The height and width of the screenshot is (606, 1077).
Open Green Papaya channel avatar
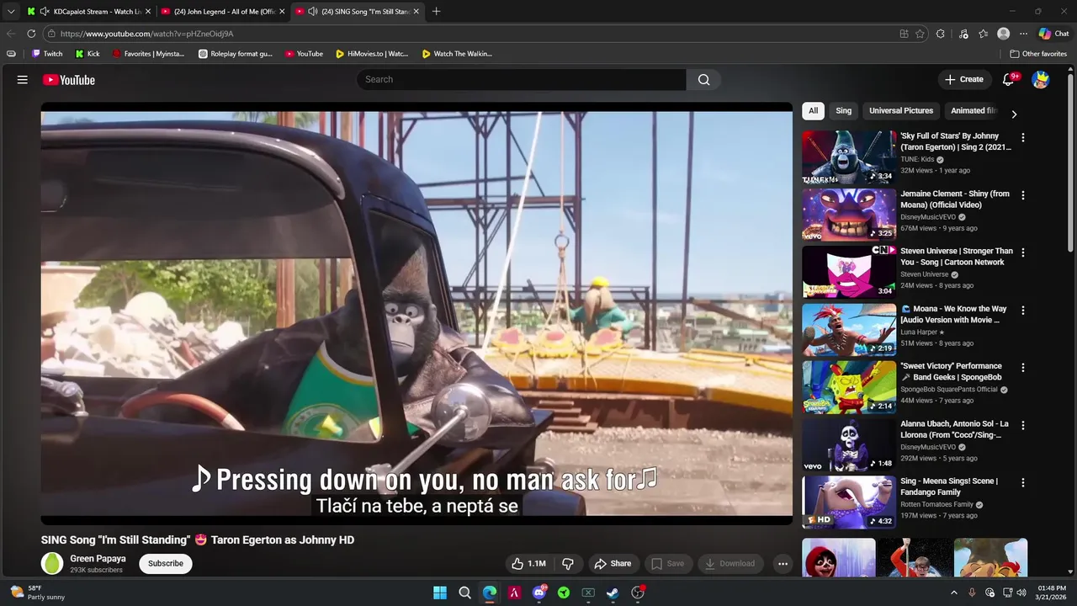[x=52, y=563]
